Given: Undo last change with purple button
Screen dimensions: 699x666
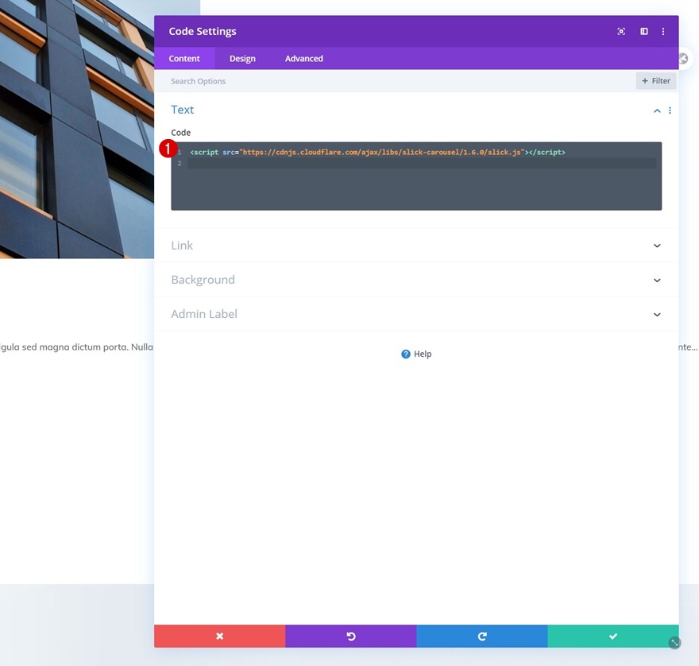Looking at the screenshot, I should 351,636.
